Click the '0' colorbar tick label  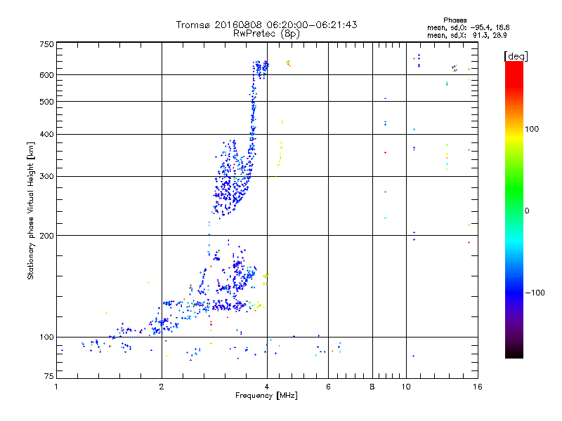[x=527, y=210]
